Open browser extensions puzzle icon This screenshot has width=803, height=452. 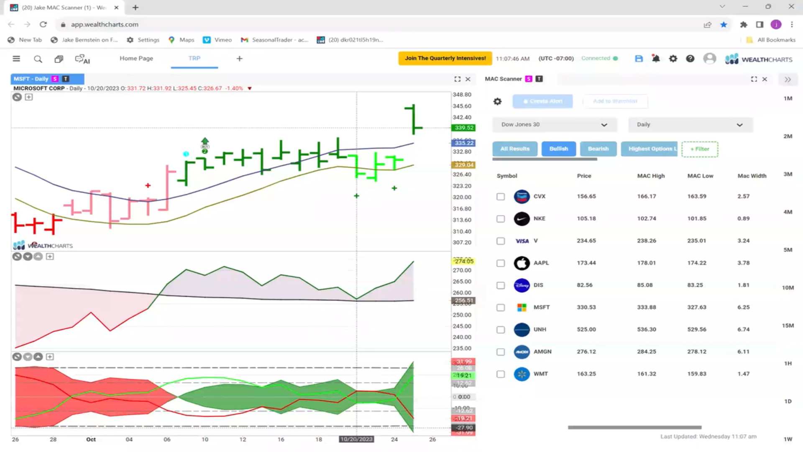click(743, 25)
